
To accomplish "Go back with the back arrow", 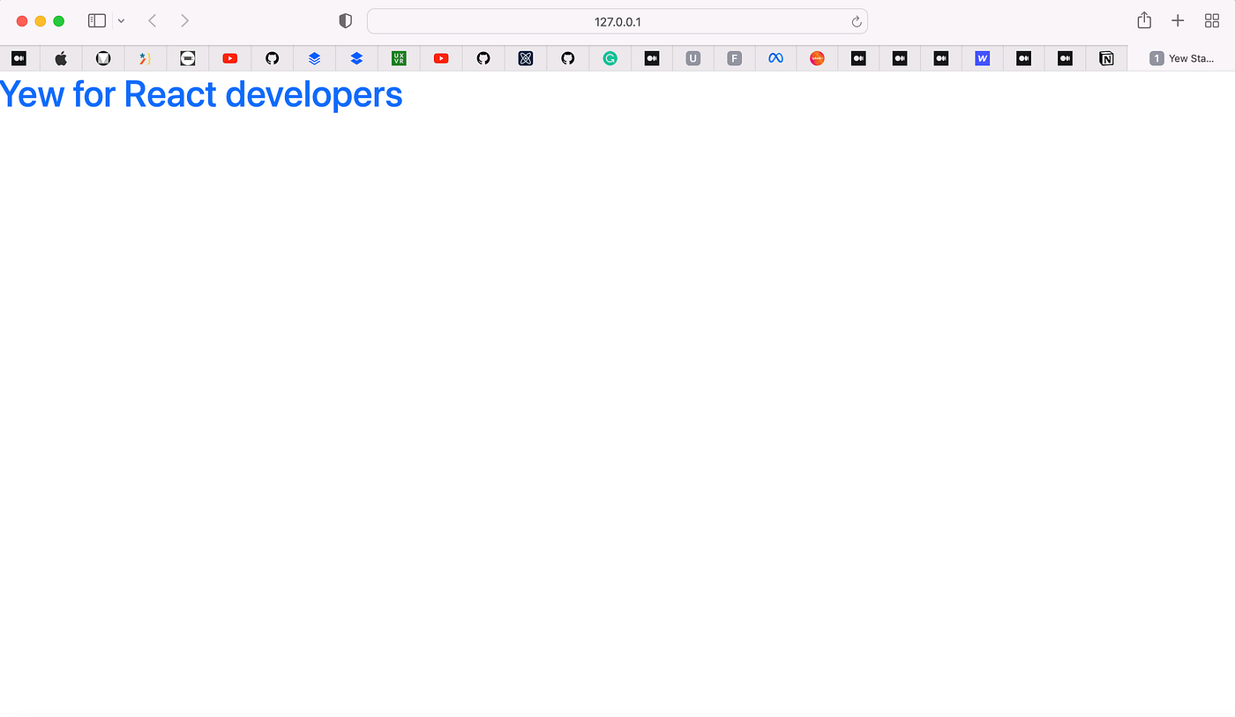I will [152, 20].
